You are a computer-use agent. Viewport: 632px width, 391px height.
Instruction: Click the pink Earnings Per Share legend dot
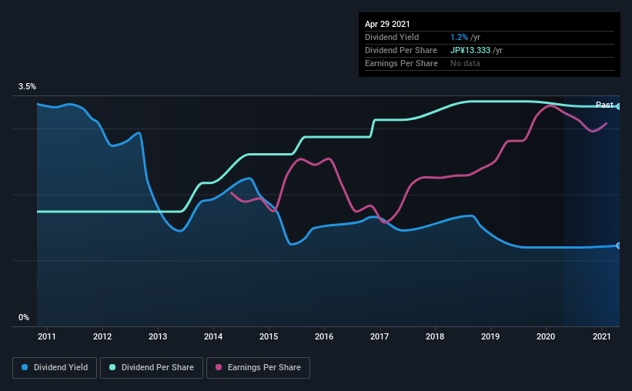tap(219, 367)
